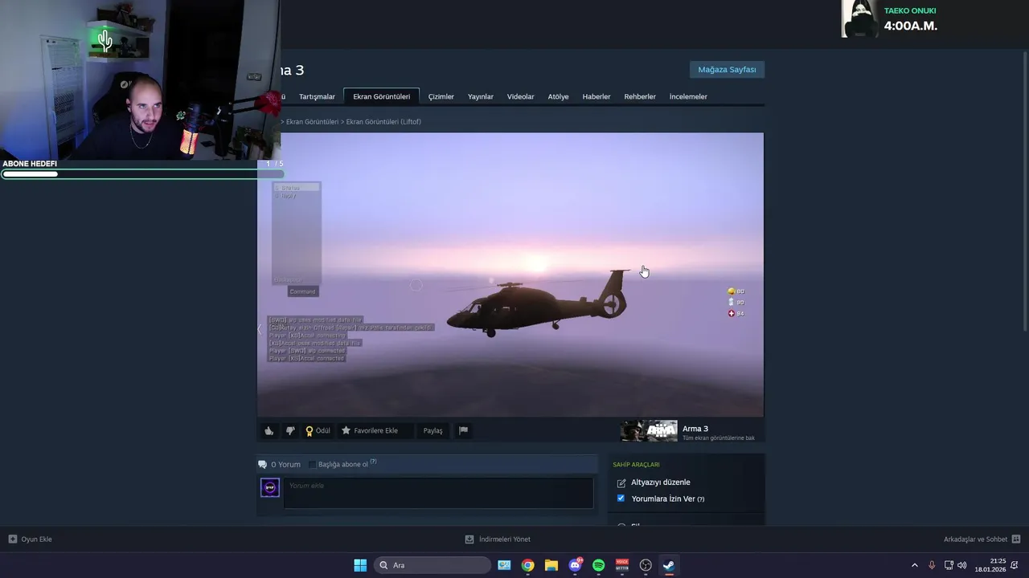Viewport: 1029px width, 578px height.
Task: Open Arkadaşlar ve Sohbet panel
Action: pos(982,539)
